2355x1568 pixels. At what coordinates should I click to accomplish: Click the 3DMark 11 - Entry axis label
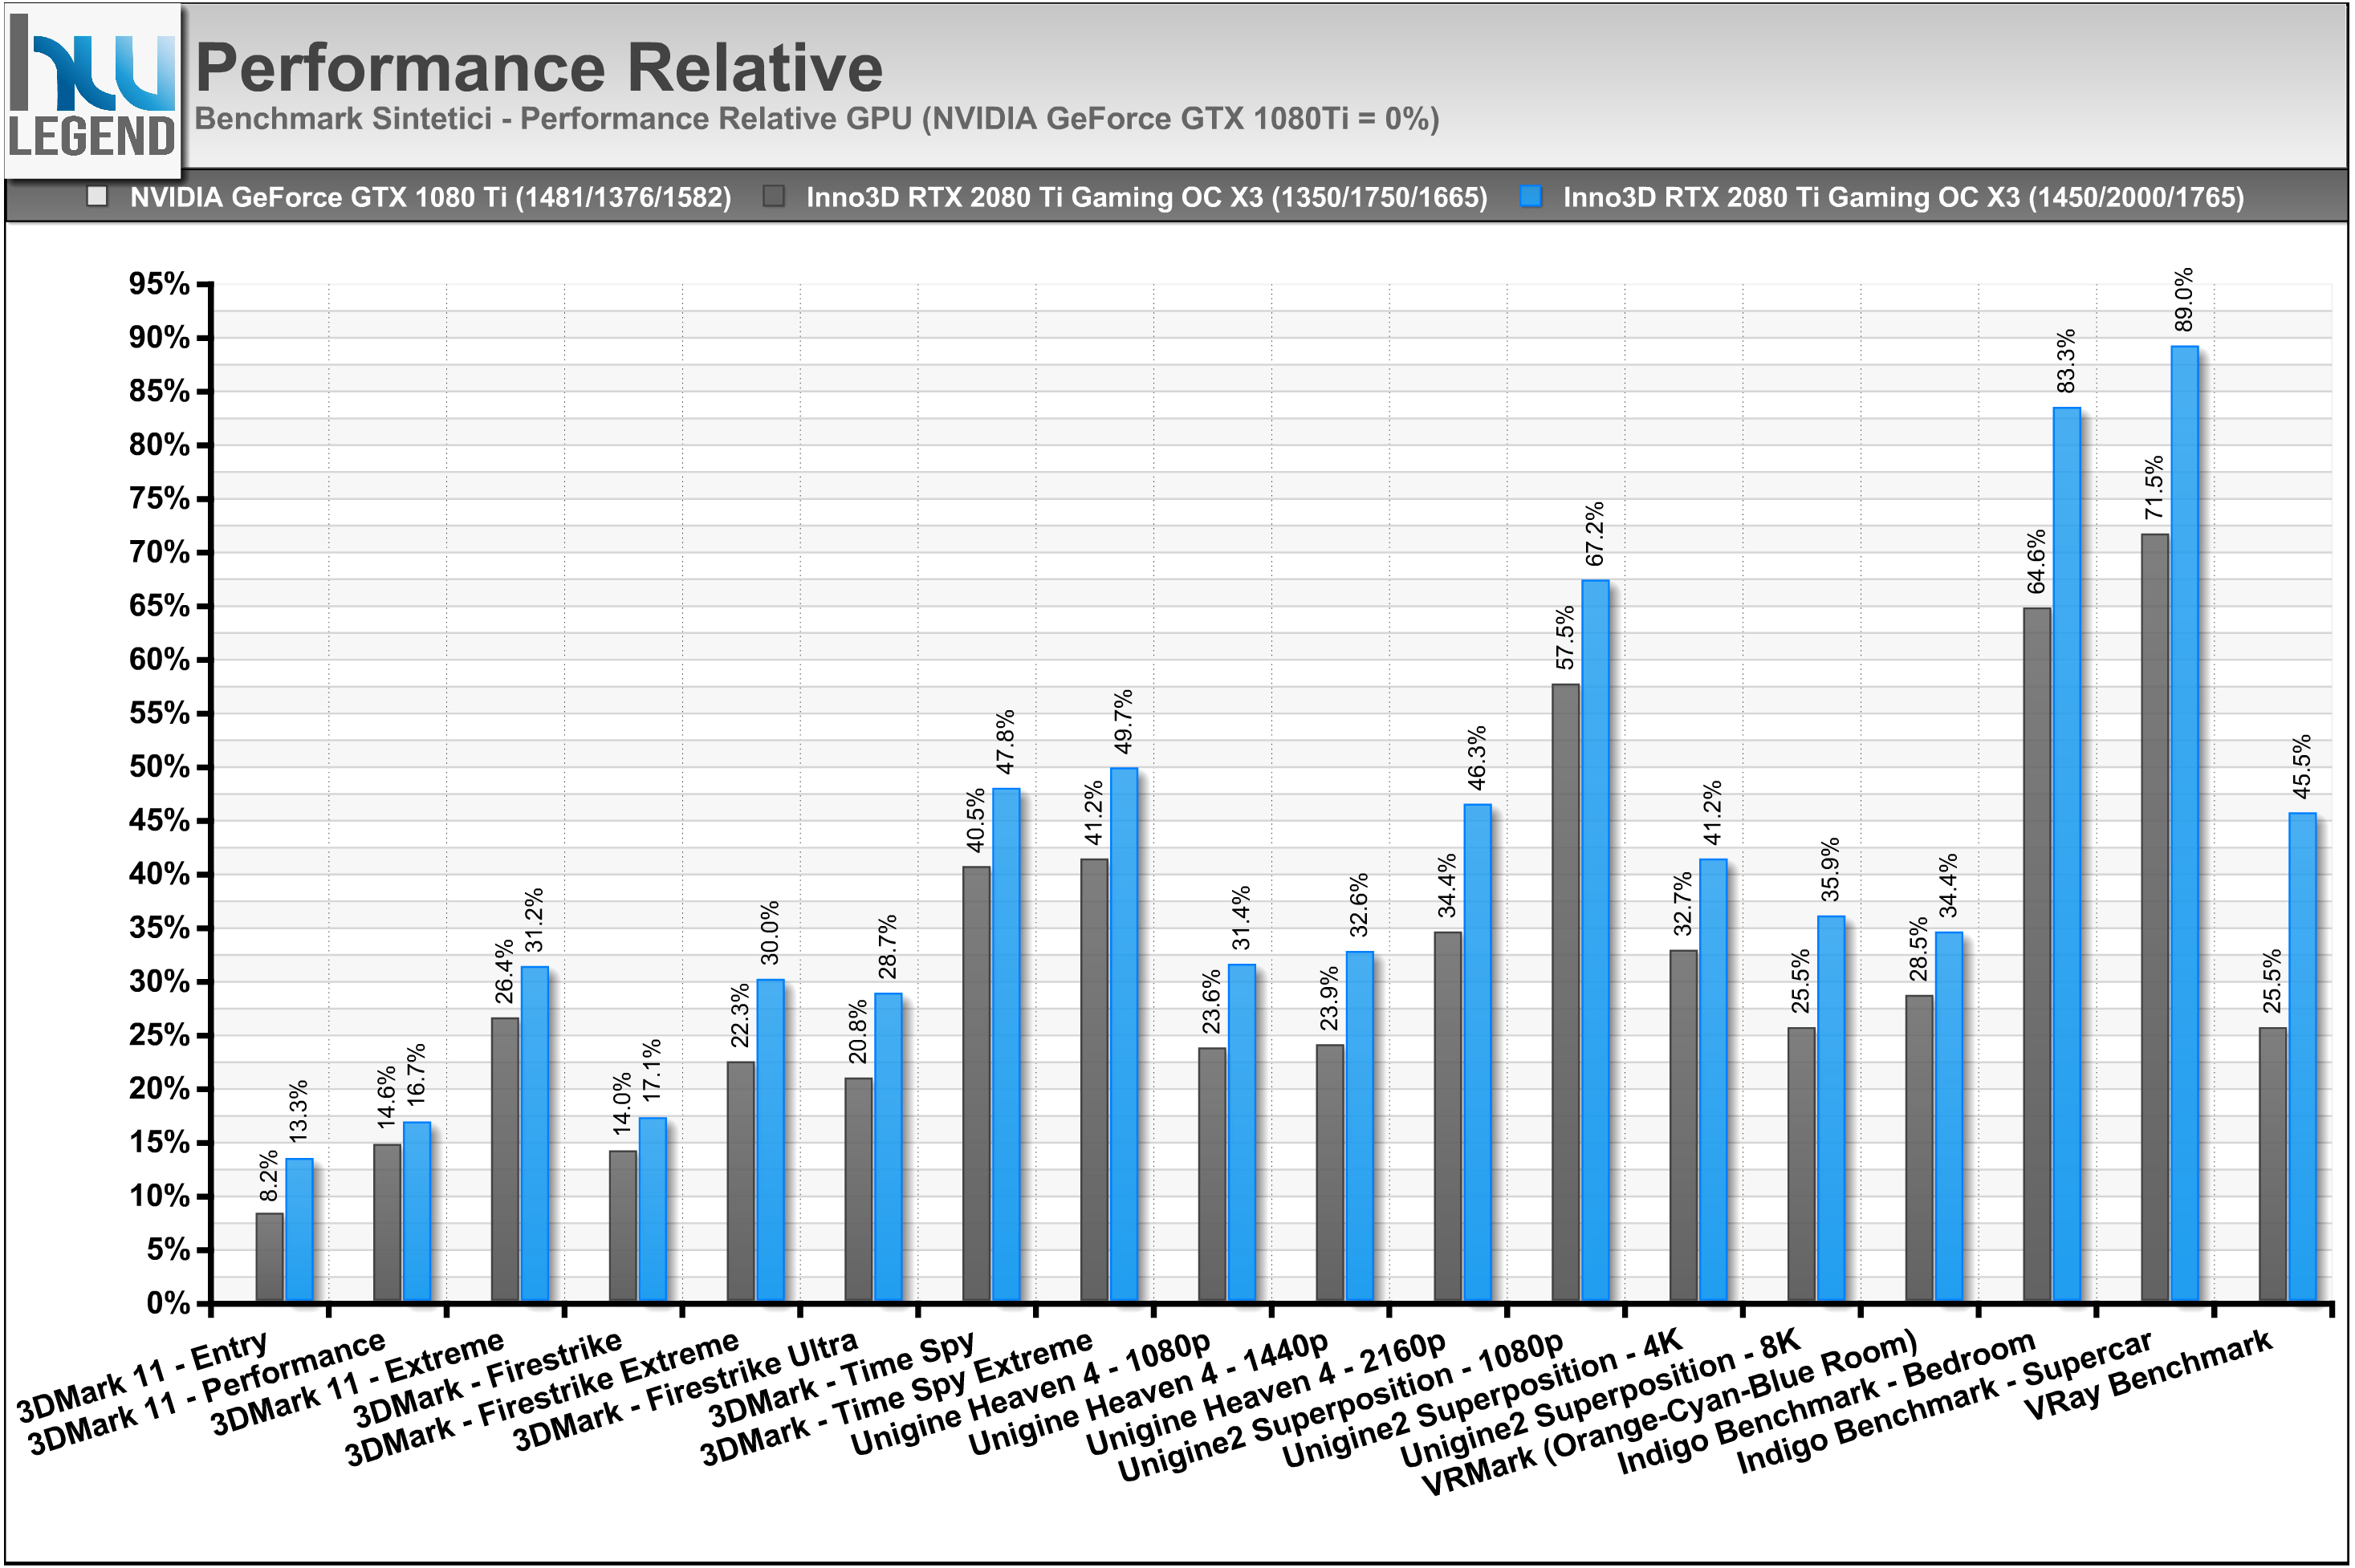tap(142, 1376)
